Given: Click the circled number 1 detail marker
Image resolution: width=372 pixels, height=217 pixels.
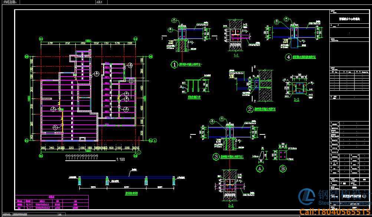Looking at the screenshot, I should [x=174, y=64].
